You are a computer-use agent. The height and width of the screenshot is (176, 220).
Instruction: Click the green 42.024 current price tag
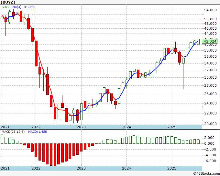pos(210,41)
